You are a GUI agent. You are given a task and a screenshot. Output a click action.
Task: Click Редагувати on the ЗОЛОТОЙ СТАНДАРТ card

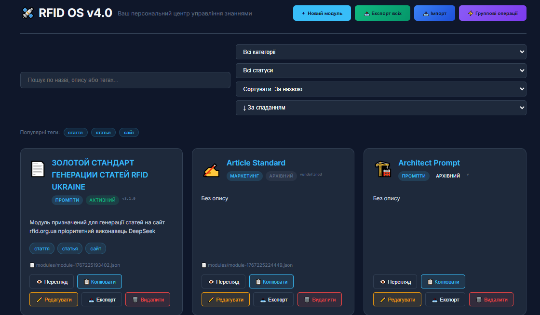tap(54, 300)
